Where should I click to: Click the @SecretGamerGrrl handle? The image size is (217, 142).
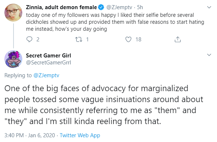click(49, 63)
